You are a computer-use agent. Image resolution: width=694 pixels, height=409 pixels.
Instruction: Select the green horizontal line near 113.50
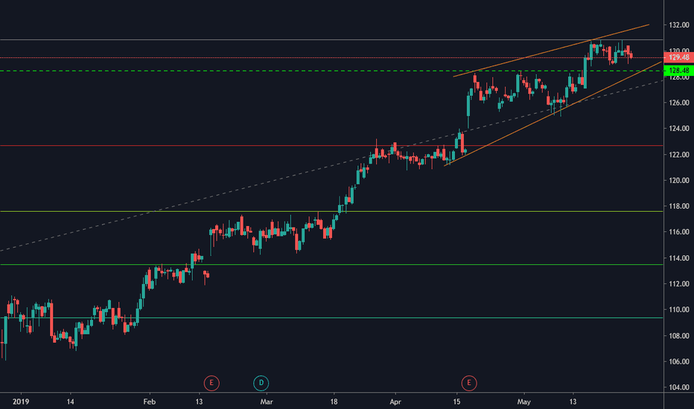pyautogui.click(x=331, y=265)
